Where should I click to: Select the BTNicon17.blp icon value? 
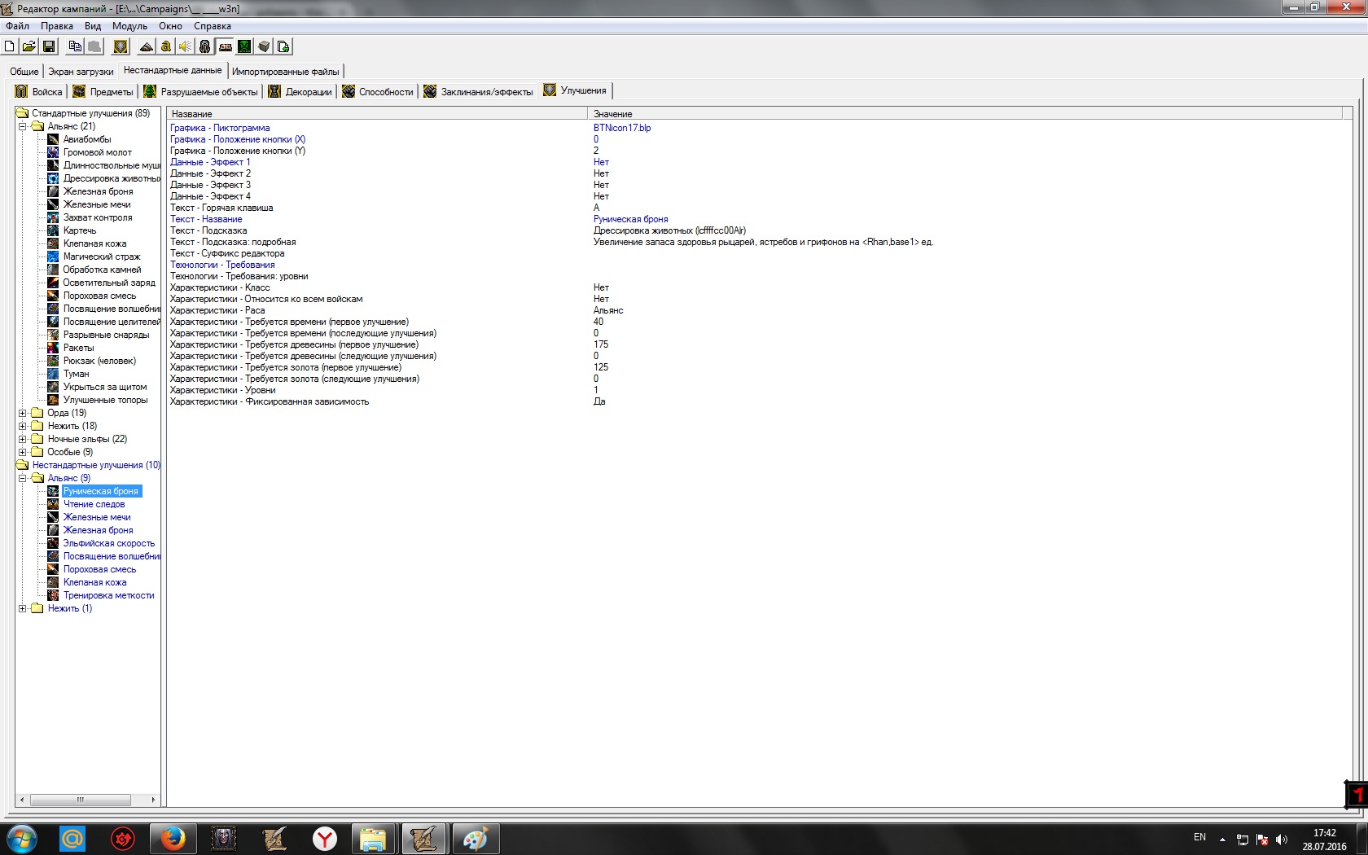622,128
